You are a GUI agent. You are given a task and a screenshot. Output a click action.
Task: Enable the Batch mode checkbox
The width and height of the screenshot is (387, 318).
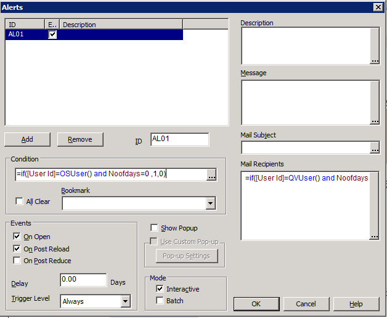[x=160, y=301]
